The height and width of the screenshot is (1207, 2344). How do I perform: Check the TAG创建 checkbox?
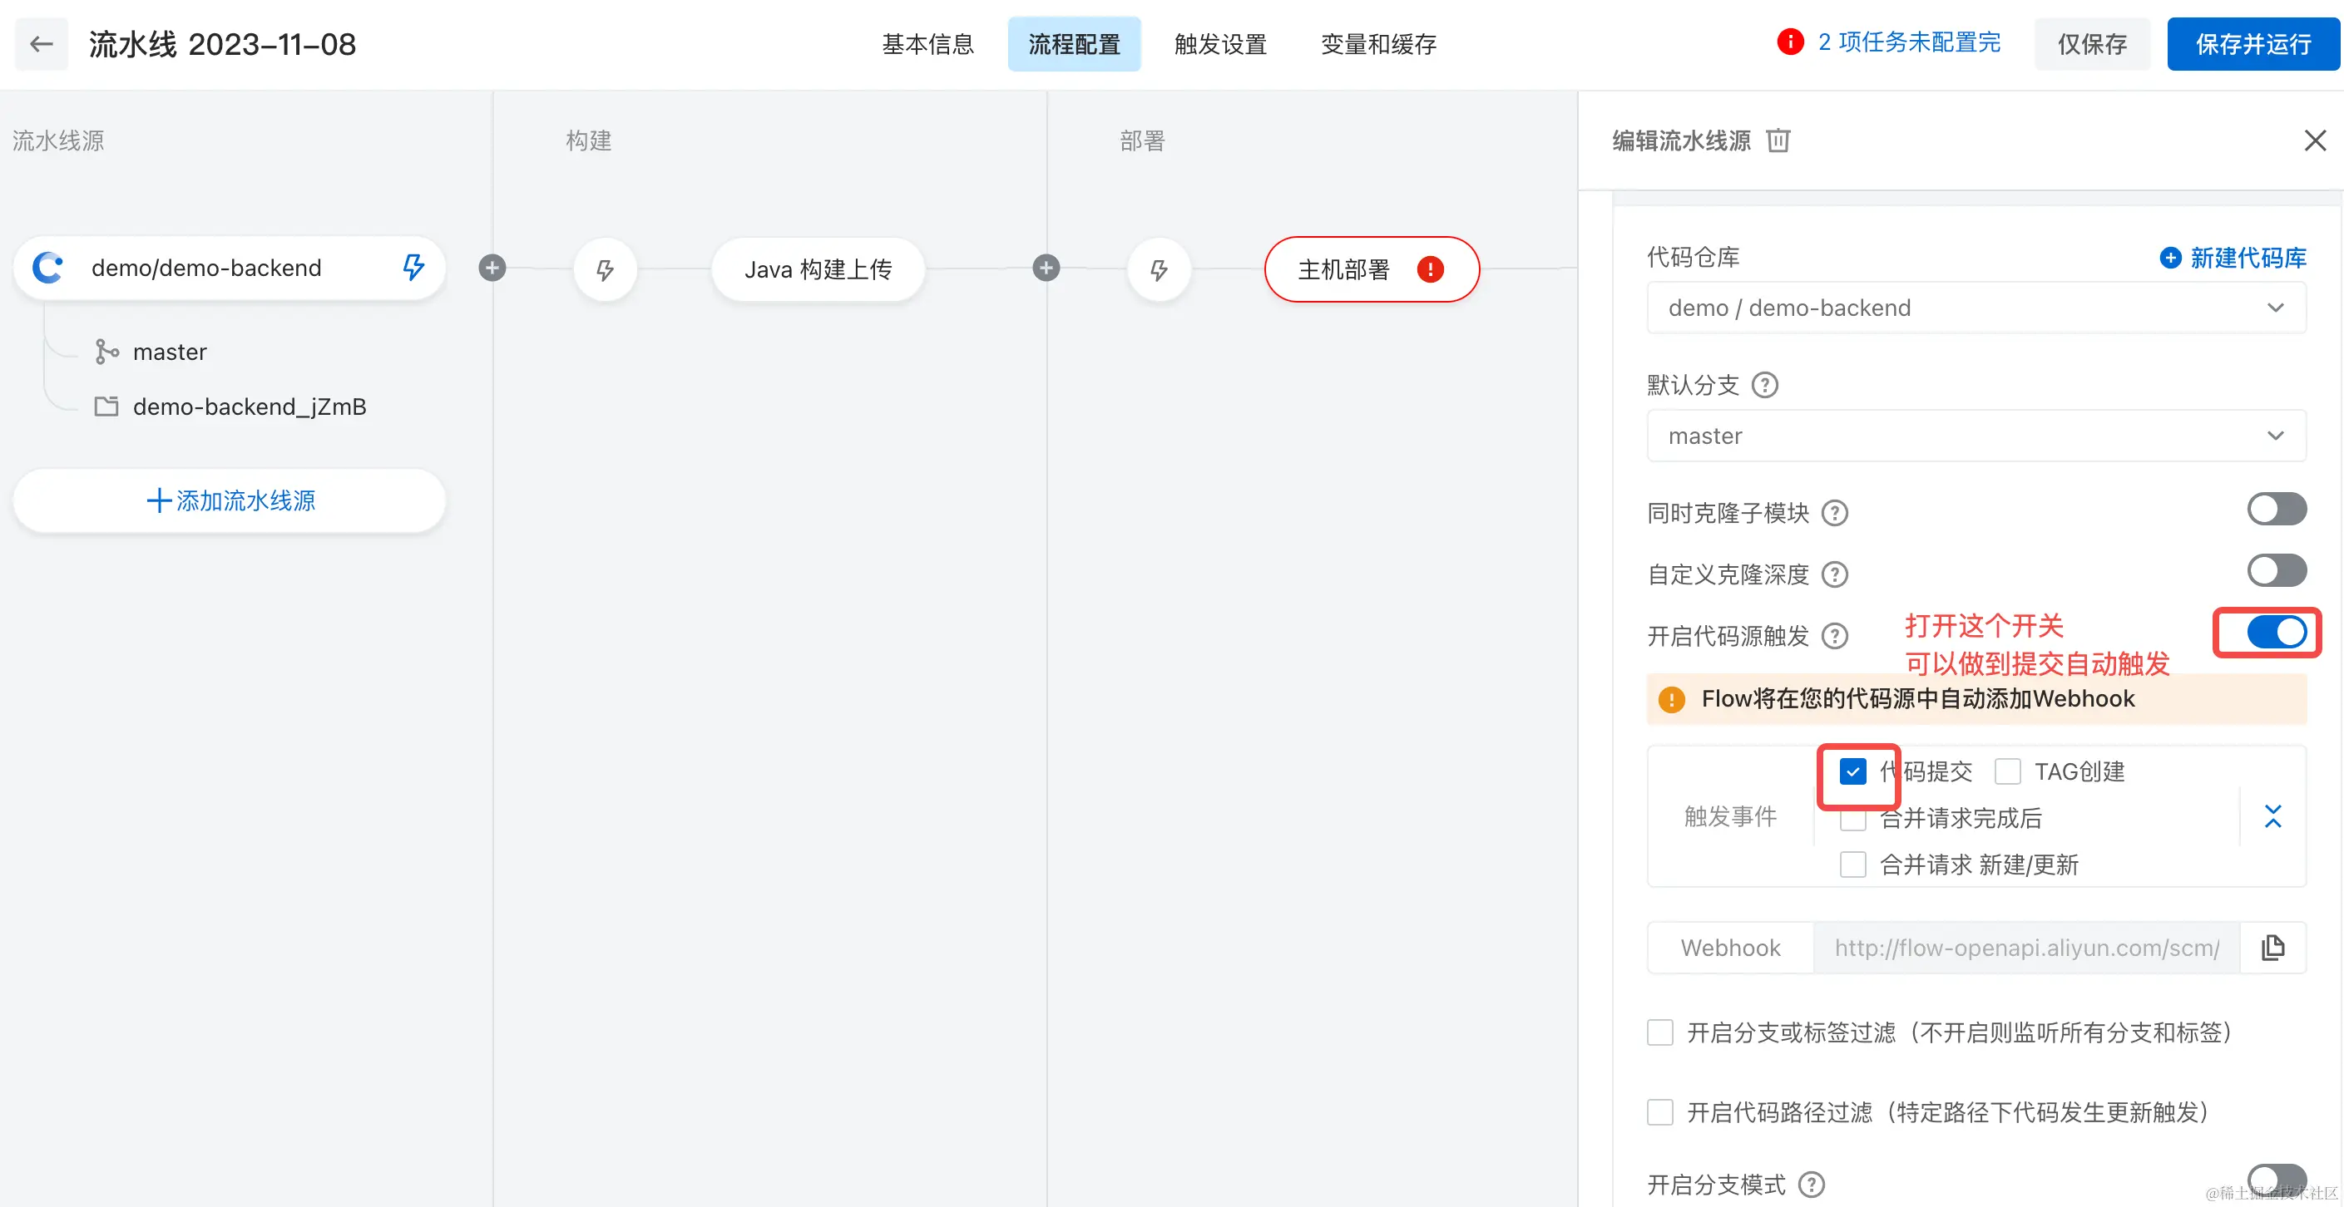[2007, 771]
